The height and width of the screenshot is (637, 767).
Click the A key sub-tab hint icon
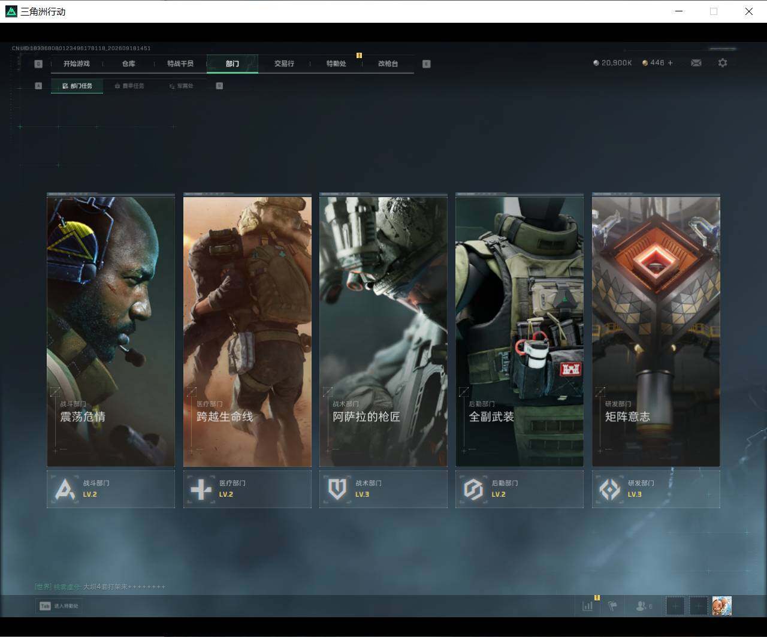pyautogui.click(x=38, y=86)
